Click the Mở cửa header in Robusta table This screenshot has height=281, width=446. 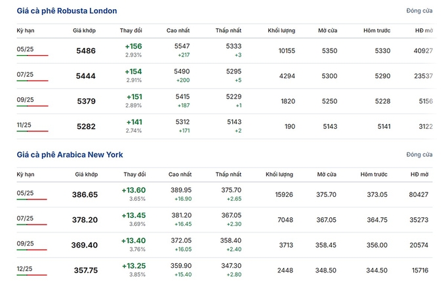[328, 30]
